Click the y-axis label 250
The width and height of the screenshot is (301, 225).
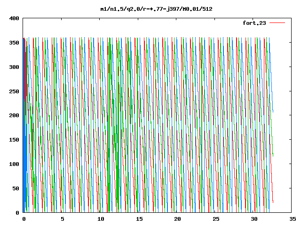point(14,91)
